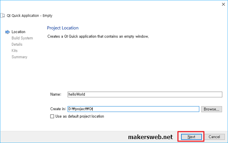
Task: Click the Qt Quick Application title icon
Action: pyautogui.click(x=2, y=15)
